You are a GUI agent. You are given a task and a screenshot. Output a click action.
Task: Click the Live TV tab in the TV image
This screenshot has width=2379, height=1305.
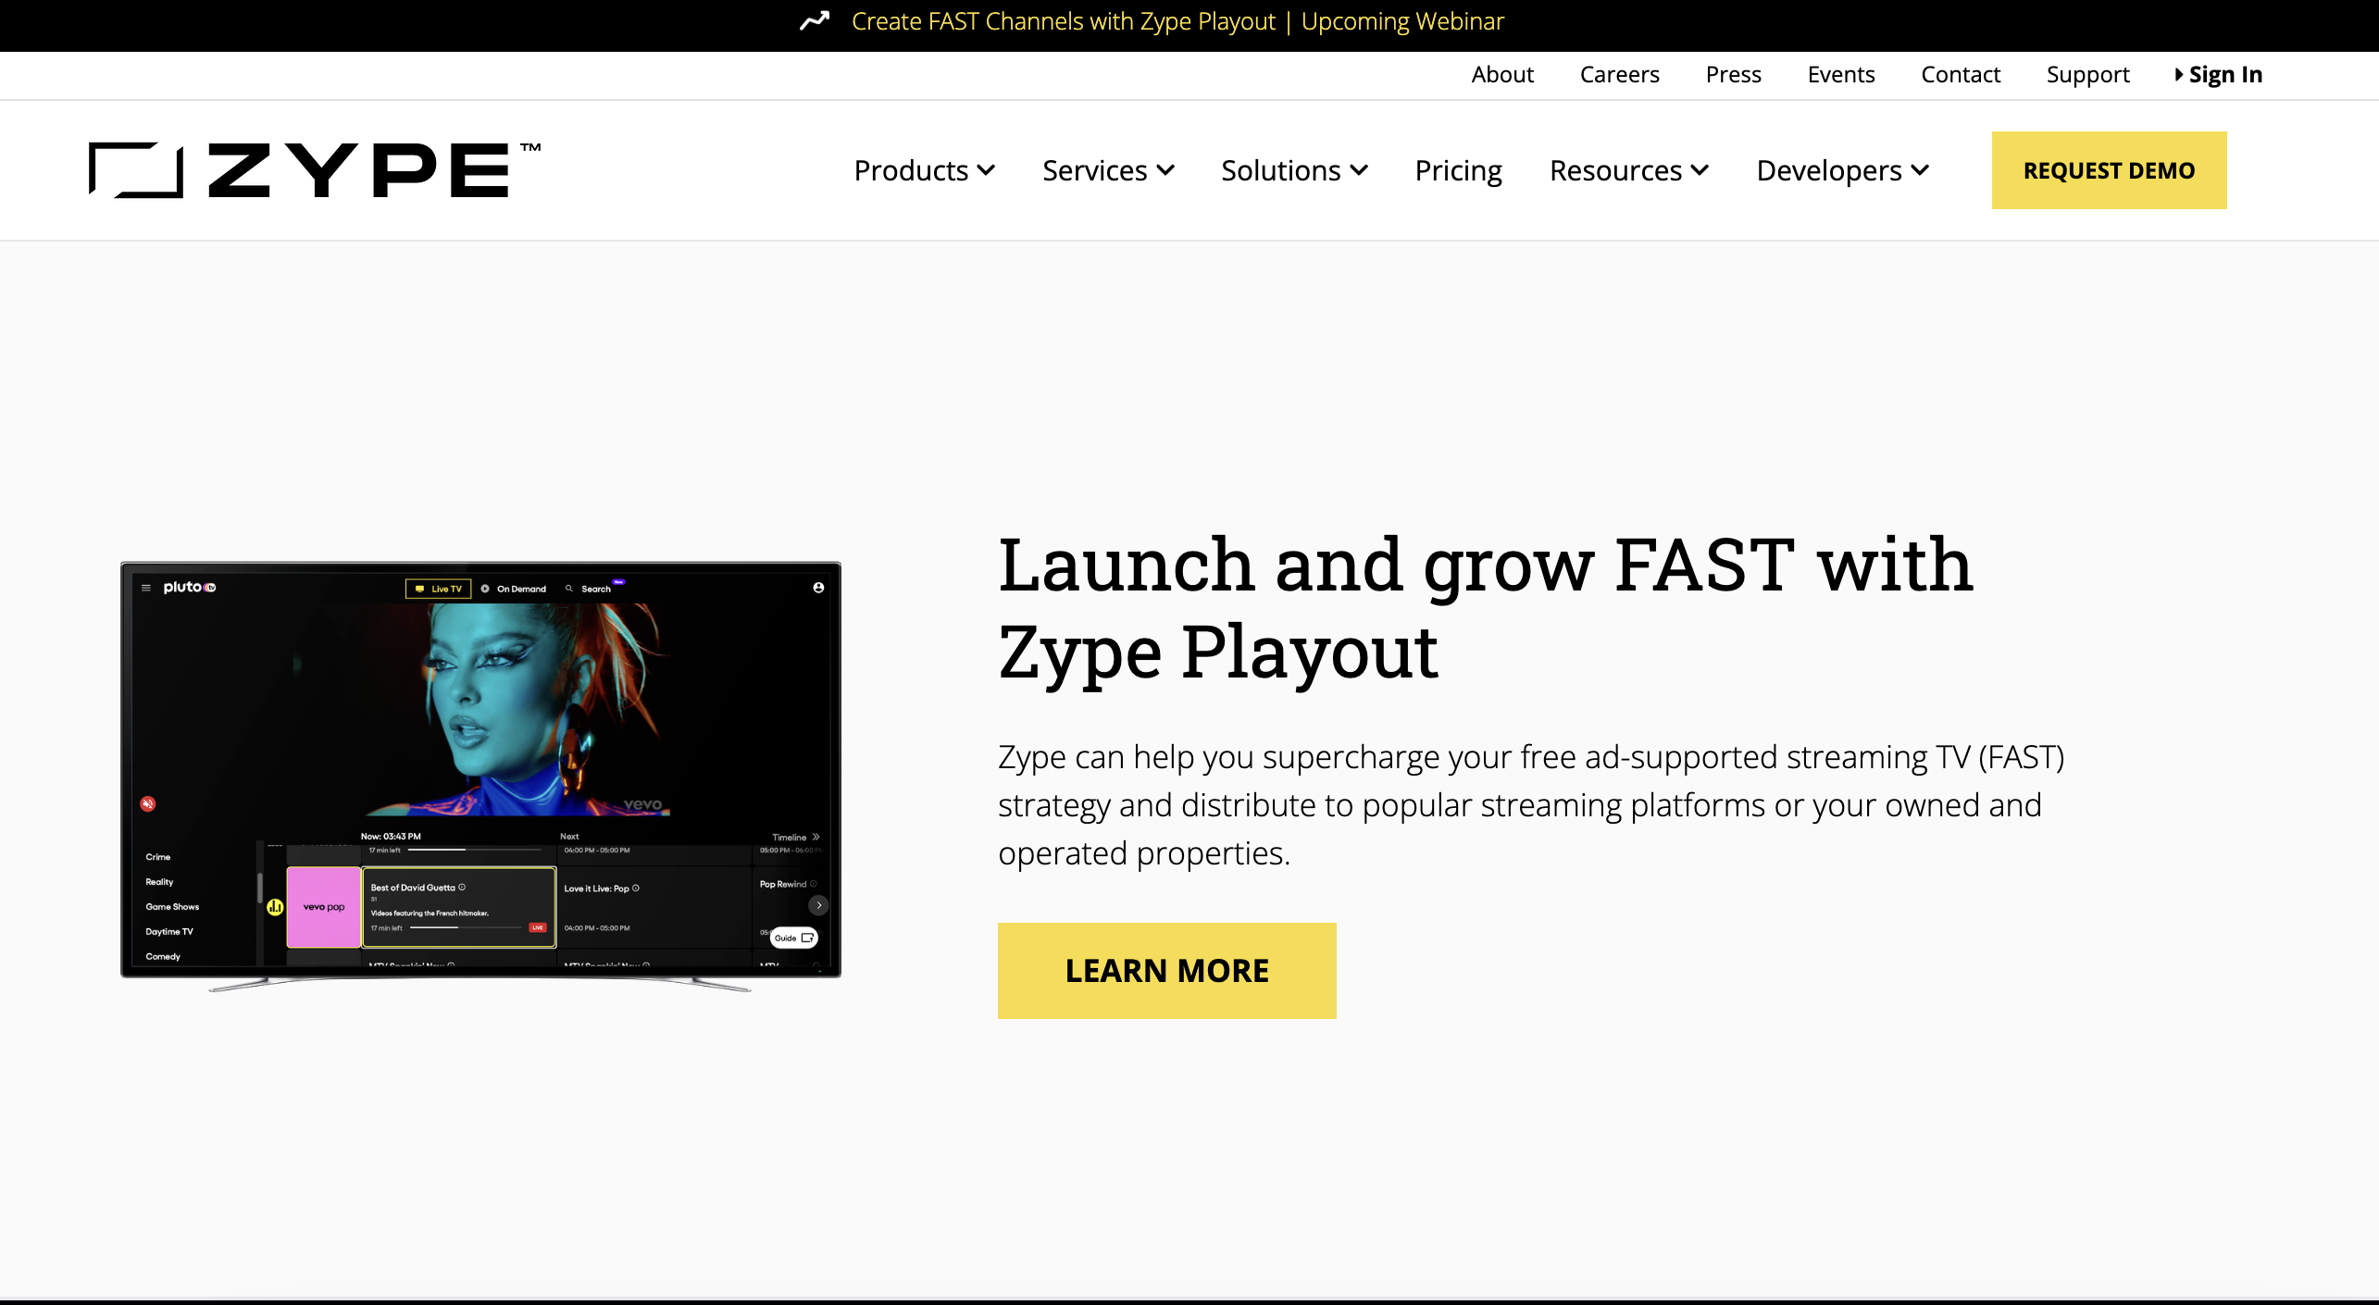[x=439, y=589]
